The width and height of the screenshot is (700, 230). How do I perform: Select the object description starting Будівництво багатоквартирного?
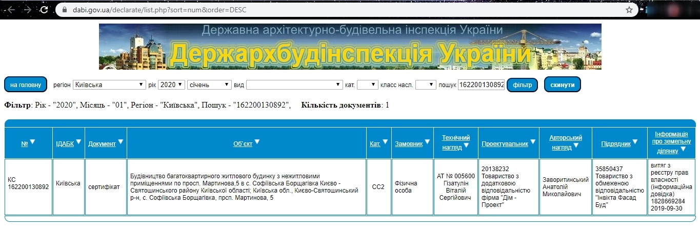coord(247,187)
